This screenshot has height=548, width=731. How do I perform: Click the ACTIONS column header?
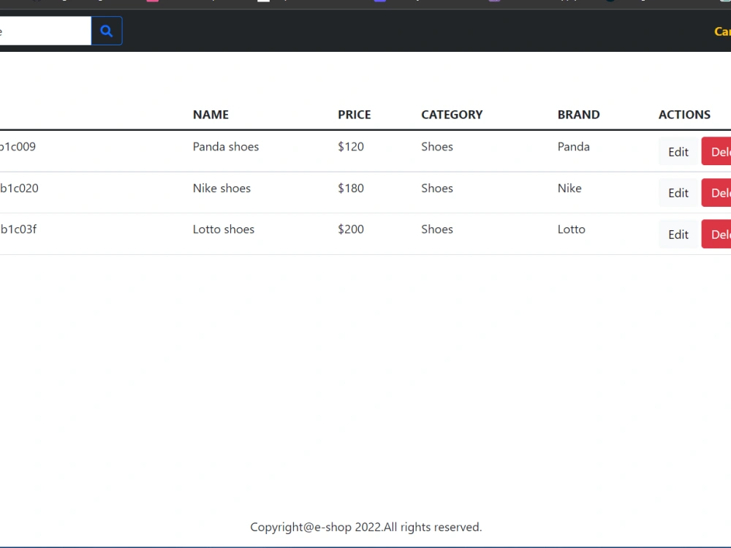pyautogui.click(x=684, y=115)
